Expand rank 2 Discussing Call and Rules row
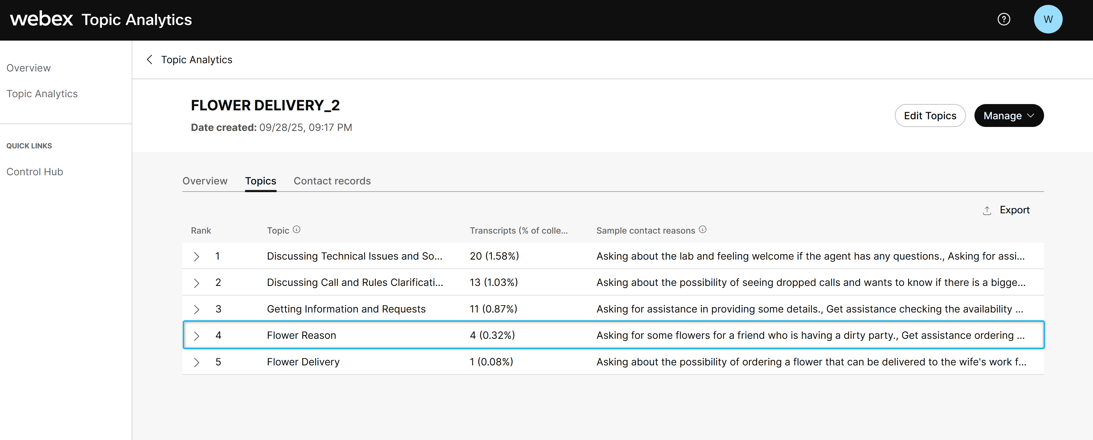 click(196, 283)
